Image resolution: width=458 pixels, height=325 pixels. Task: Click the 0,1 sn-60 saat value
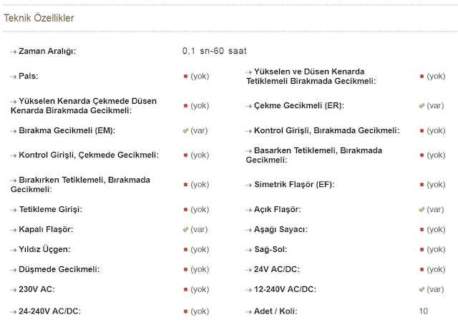coord(215,52)
